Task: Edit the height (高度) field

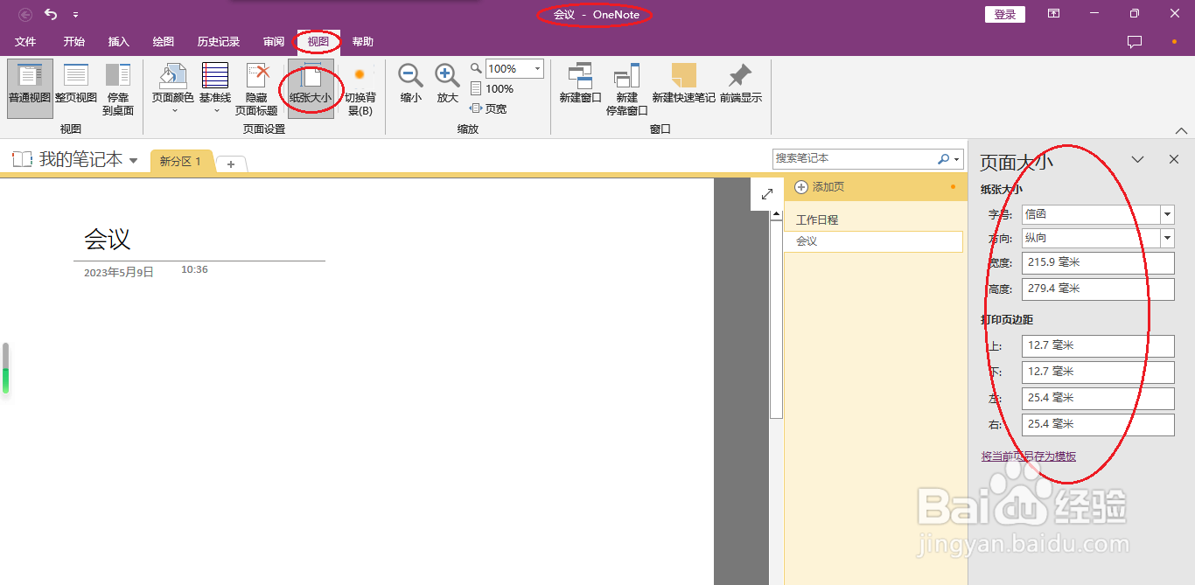Action: 1098,289
